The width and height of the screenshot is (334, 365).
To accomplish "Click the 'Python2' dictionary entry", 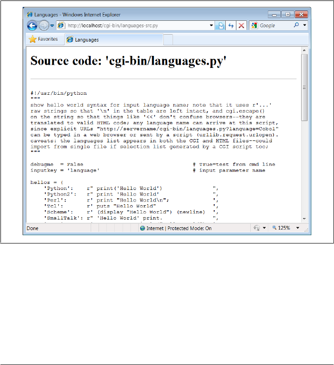I will click(131, 194).
